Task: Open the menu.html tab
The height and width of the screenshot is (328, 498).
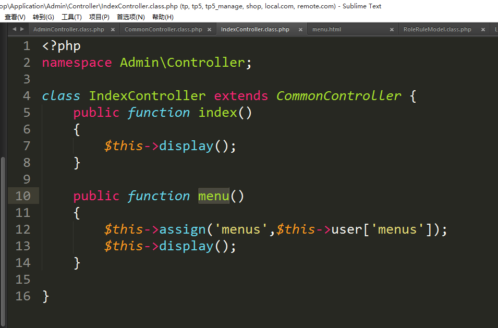Action: tap(326, 30)
